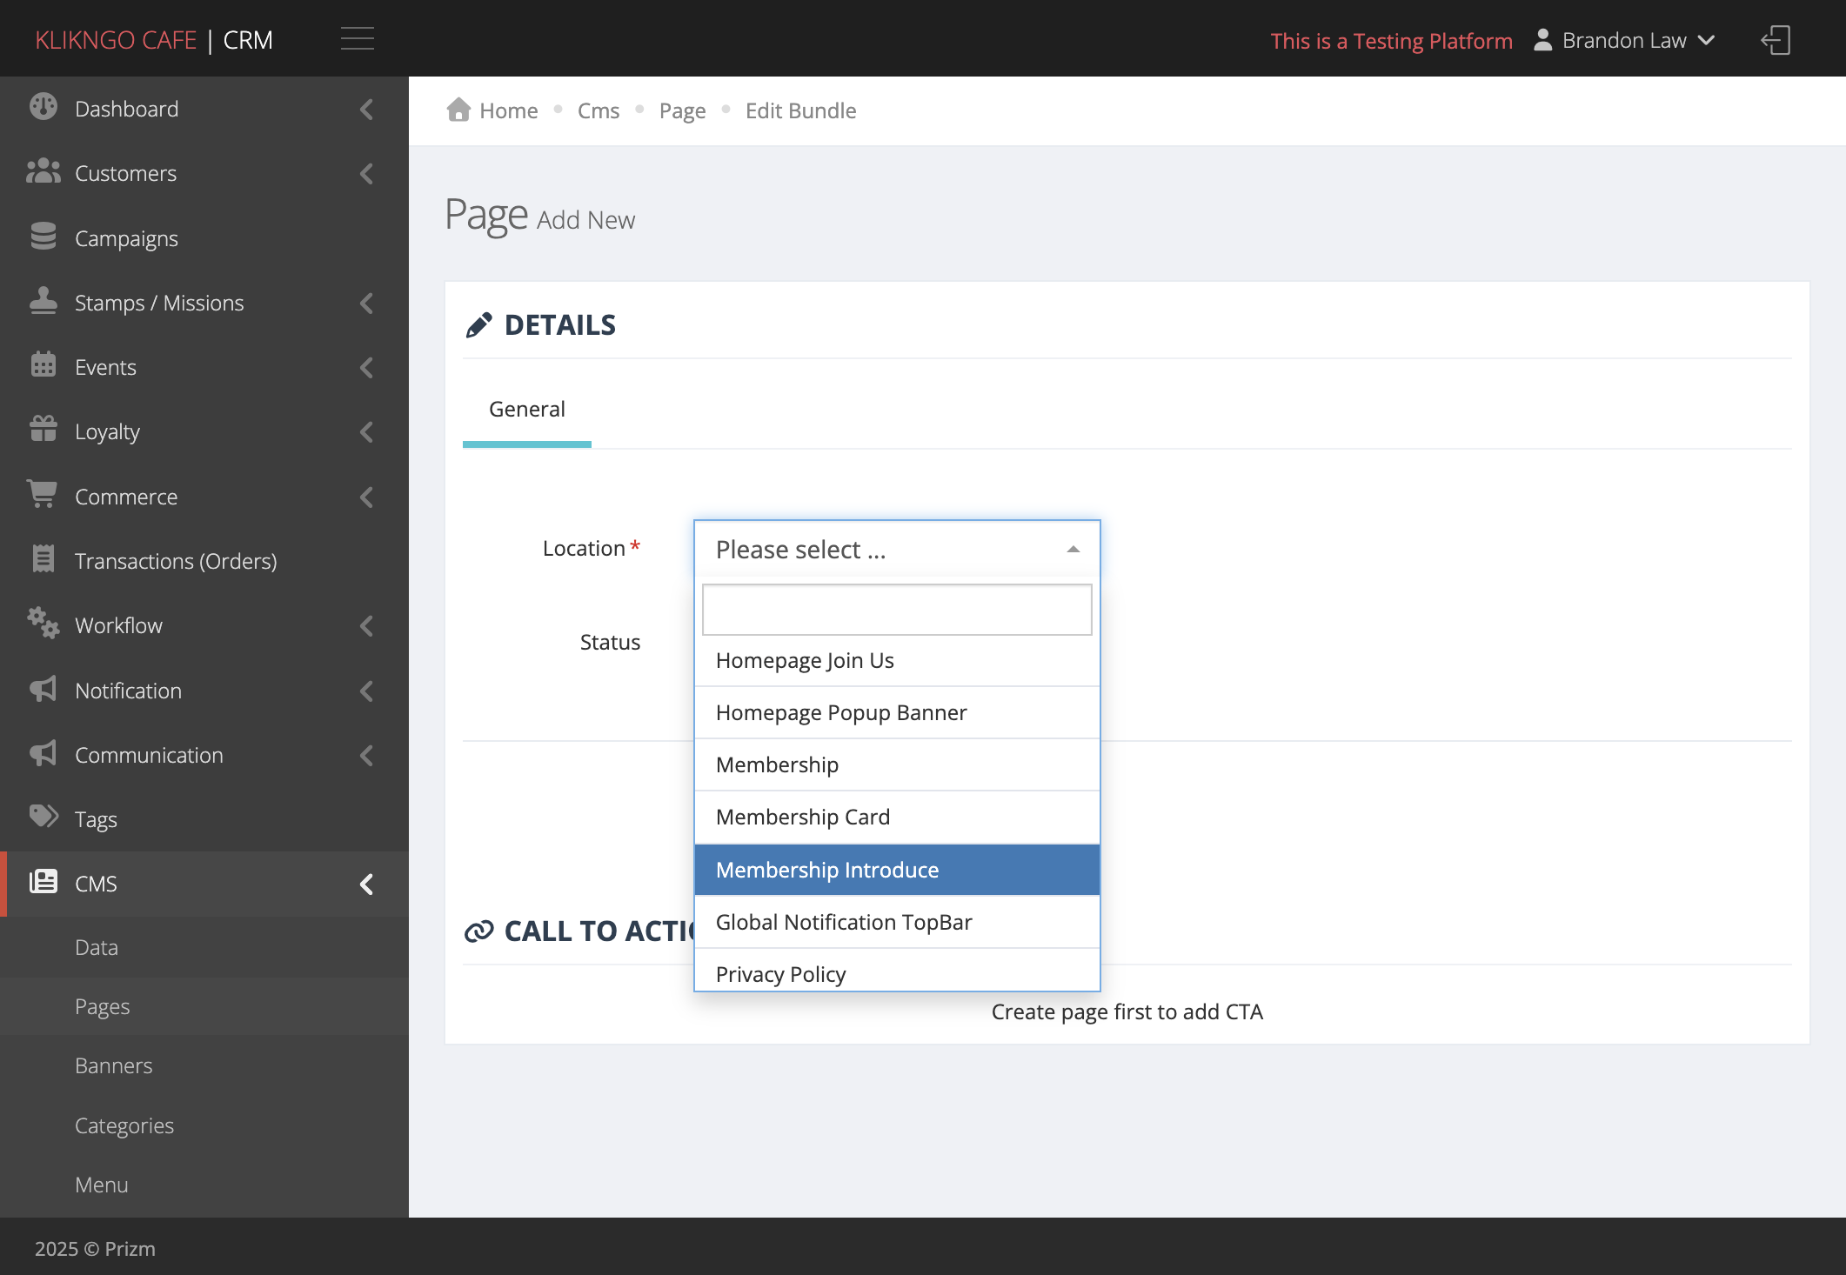This screenshot has height=1275, width=1846.
Task: Click the CMS newspaper icon
Action: (x=43, y=882)
